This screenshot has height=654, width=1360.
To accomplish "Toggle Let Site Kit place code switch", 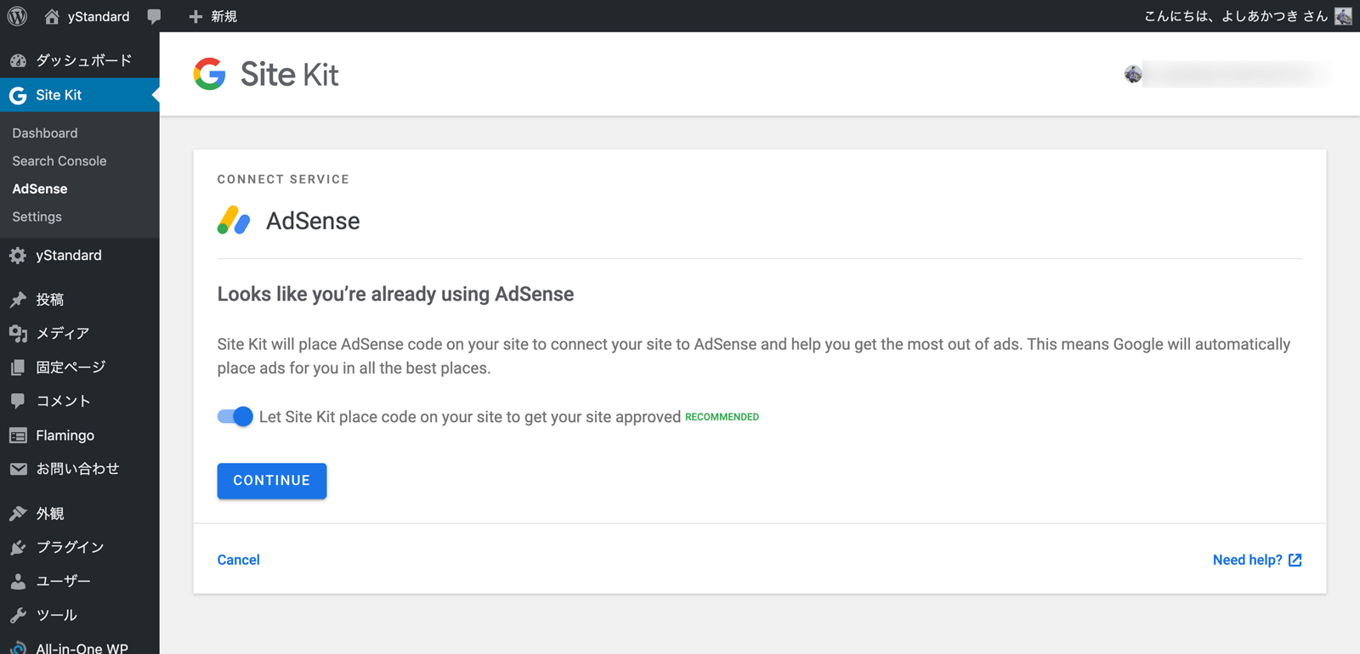I will 235,416.
